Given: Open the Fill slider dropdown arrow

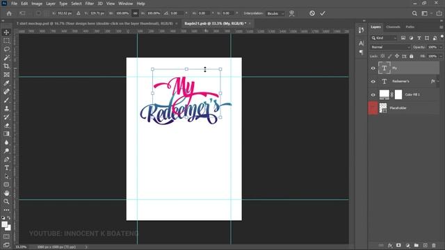Looking at the screenshot, I should click(441, 56).
